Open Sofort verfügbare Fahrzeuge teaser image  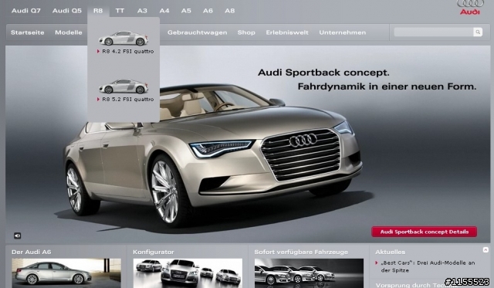[309, 273]
